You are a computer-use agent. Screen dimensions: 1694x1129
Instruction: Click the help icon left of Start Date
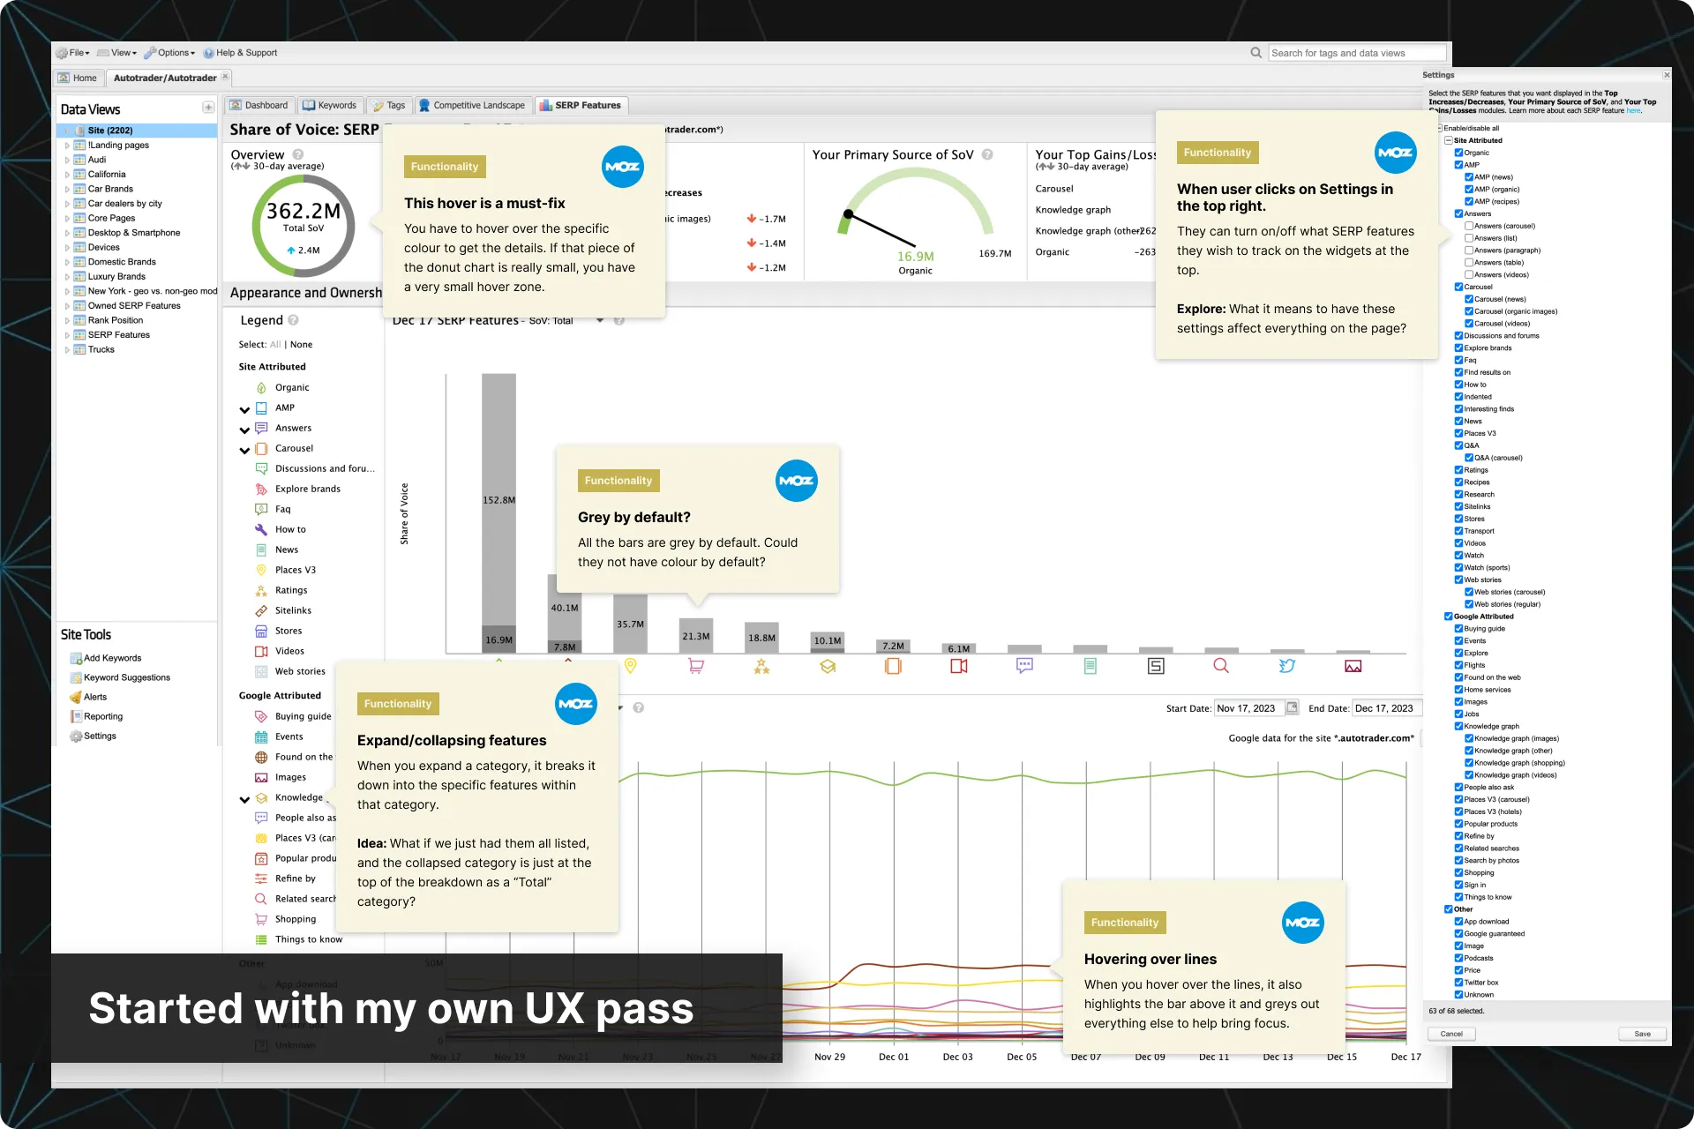point(638,707)
